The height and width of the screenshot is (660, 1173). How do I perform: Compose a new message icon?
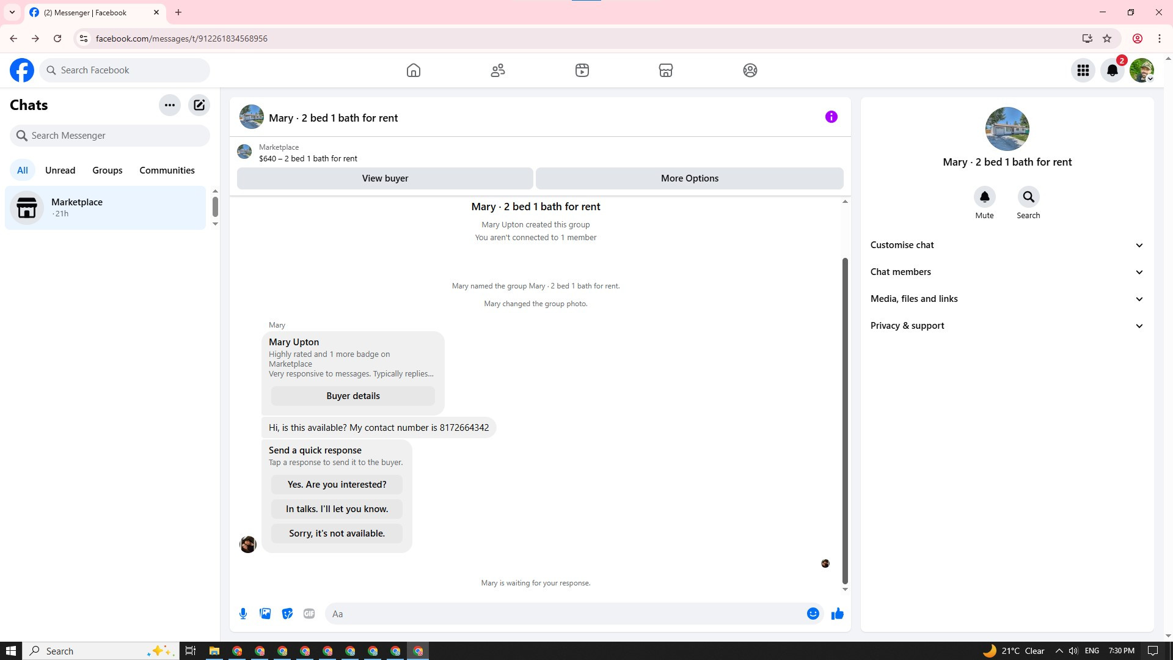click(199, 105)
